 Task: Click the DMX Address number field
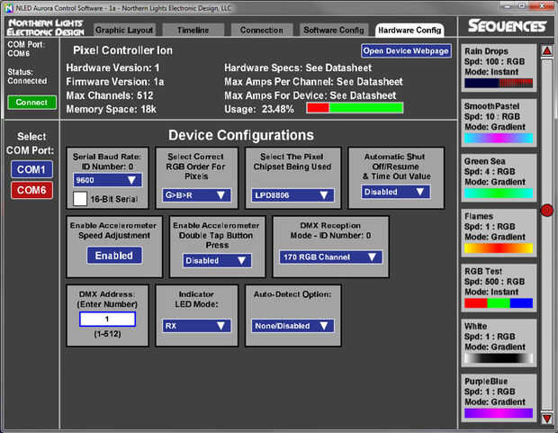[107, 319]
